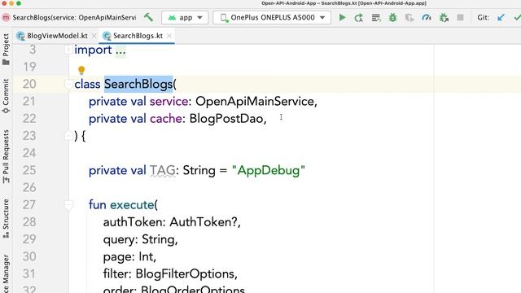Close the SearchBlogs.kt tab
This screenshot has width=521, height=293.
pyautogui.click(x=169, y=36)
